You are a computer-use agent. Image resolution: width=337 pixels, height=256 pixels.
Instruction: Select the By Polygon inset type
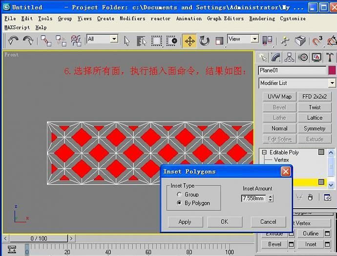(180, 203)
